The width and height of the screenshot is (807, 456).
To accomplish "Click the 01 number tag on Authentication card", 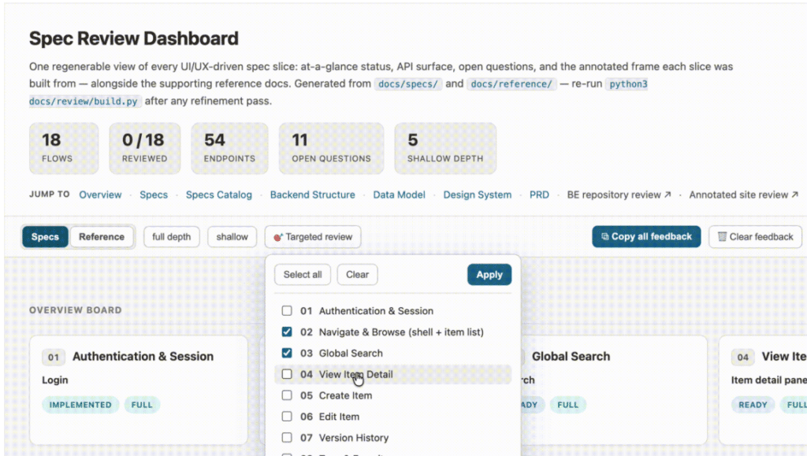I will click(x=54, y=358).
